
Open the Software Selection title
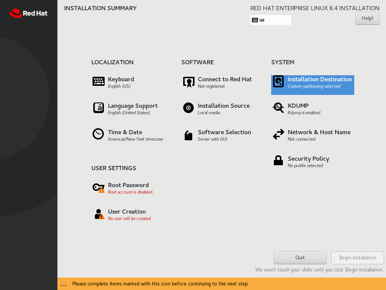coord(224,132)
